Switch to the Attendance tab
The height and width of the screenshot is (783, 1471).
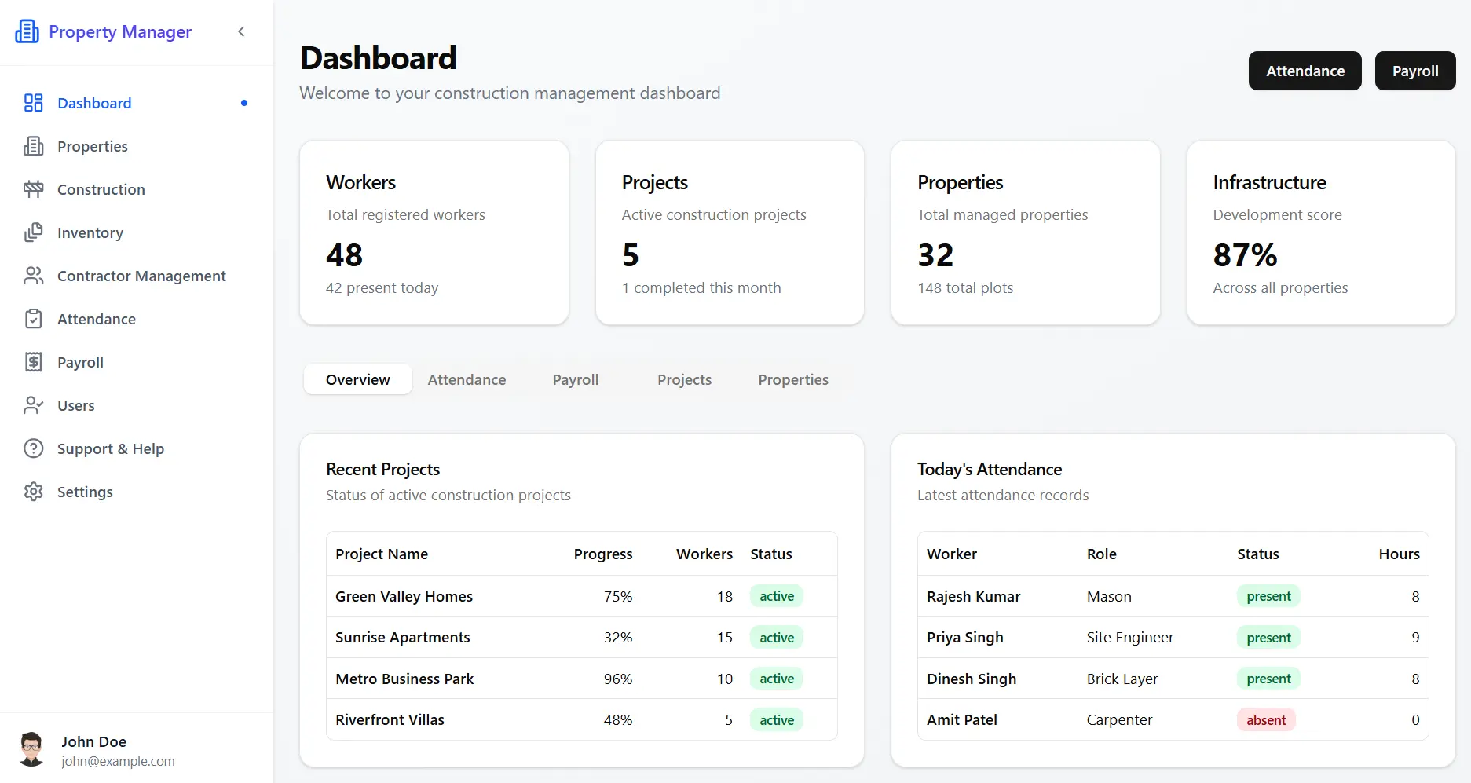coord(467,379)
